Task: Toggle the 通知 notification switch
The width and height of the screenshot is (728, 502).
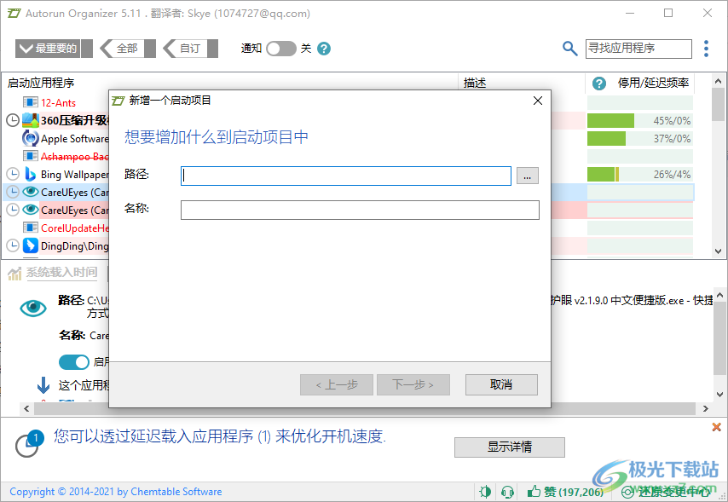Action: 281,49
